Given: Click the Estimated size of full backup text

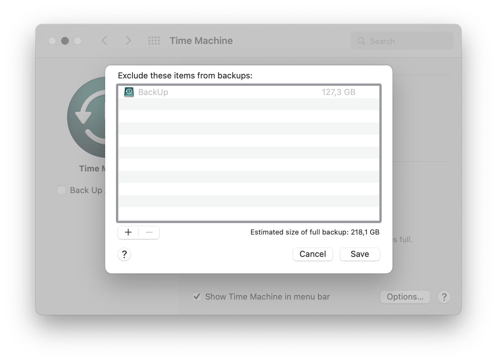Looking at the screenshot, I should (x=315, y=232).
